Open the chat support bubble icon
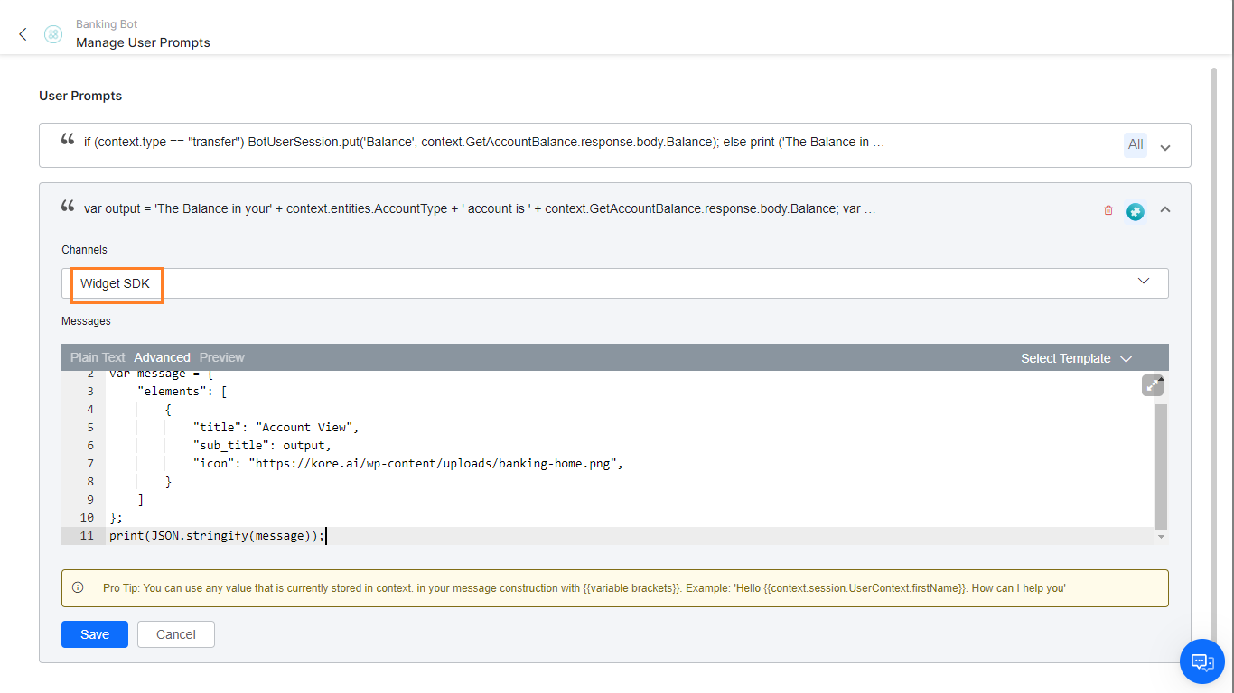1234x693 pixels. (x=1202, y=661)
